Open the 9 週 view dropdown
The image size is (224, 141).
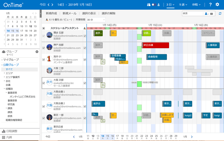(x=183, y=5)
